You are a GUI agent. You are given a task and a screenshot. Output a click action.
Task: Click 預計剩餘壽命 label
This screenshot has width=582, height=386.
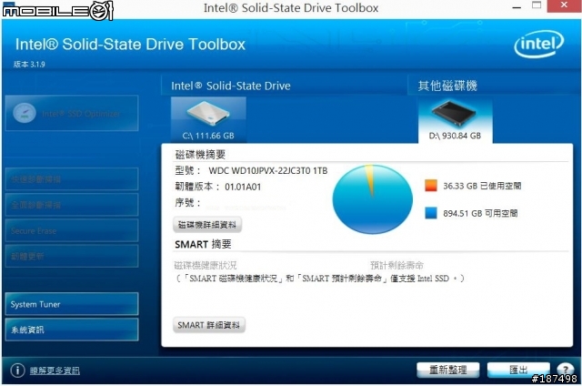pyautogui.click(x=396, y=265)
